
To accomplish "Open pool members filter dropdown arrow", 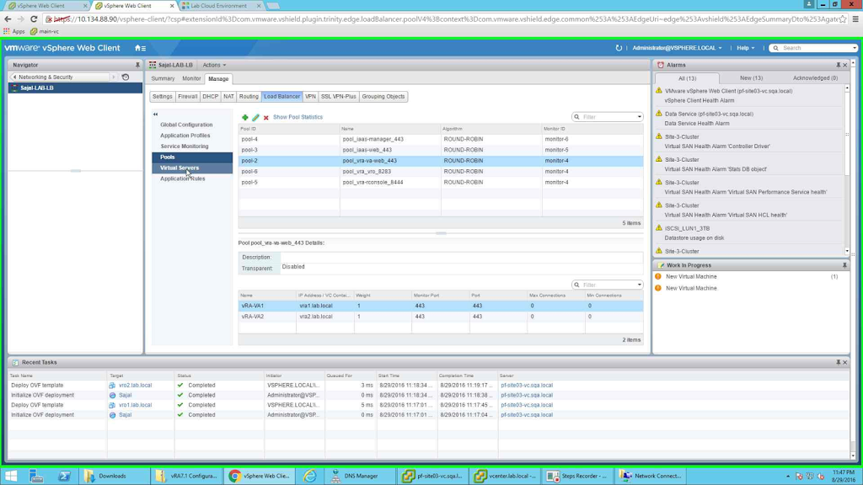I will pyautogui.click(x=639, y=285).
